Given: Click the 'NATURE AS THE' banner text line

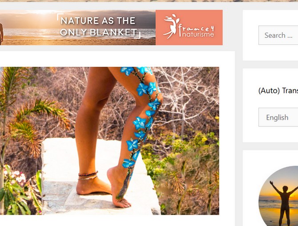Looking at the screenshot, I should point(98,20).
